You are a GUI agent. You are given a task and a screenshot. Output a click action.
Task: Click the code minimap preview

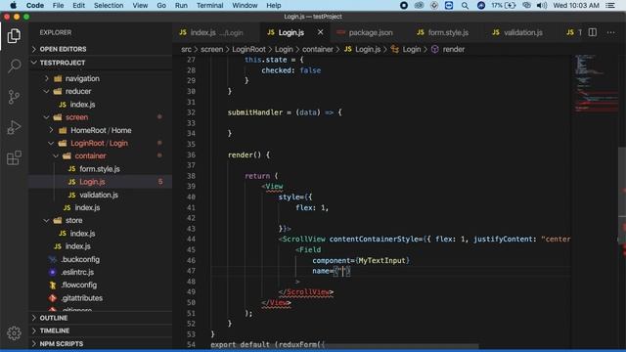596,84
